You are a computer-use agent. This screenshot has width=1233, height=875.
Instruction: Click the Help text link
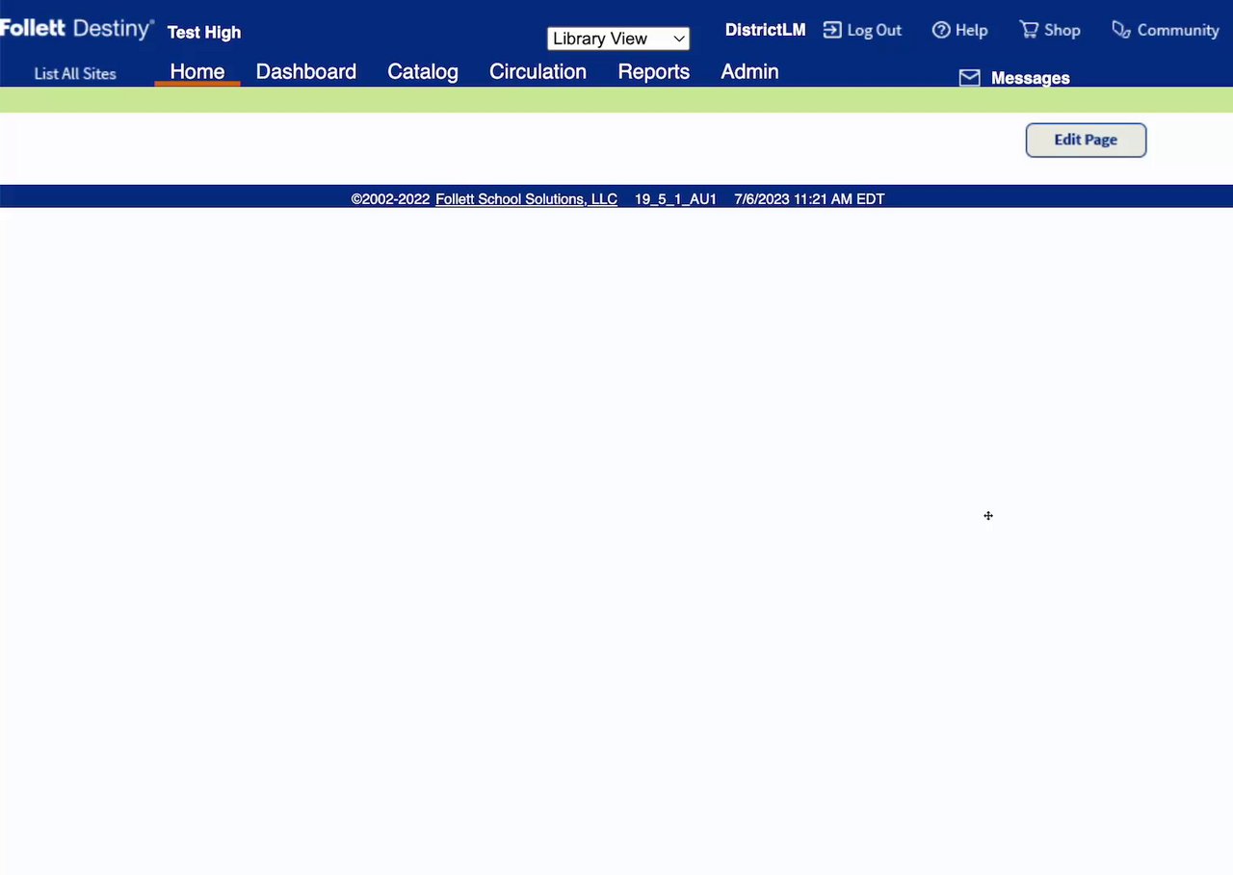tap(971, 30)
